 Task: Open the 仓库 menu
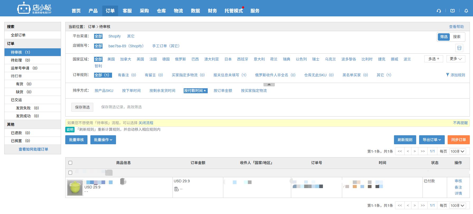coord(161,11)
